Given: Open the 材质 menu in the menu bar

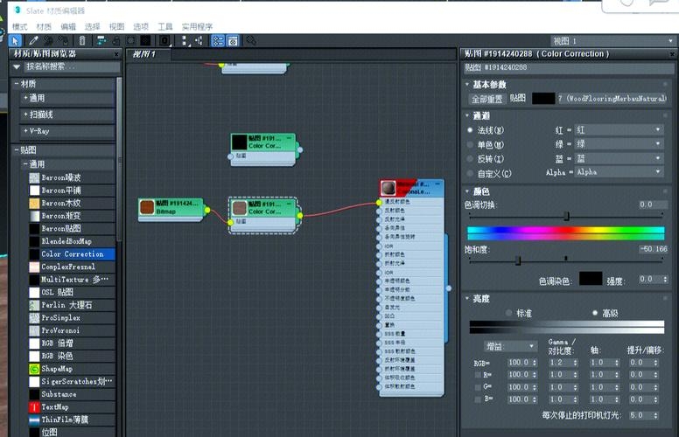Looking at the screenshot, I should tap(44, 27).
